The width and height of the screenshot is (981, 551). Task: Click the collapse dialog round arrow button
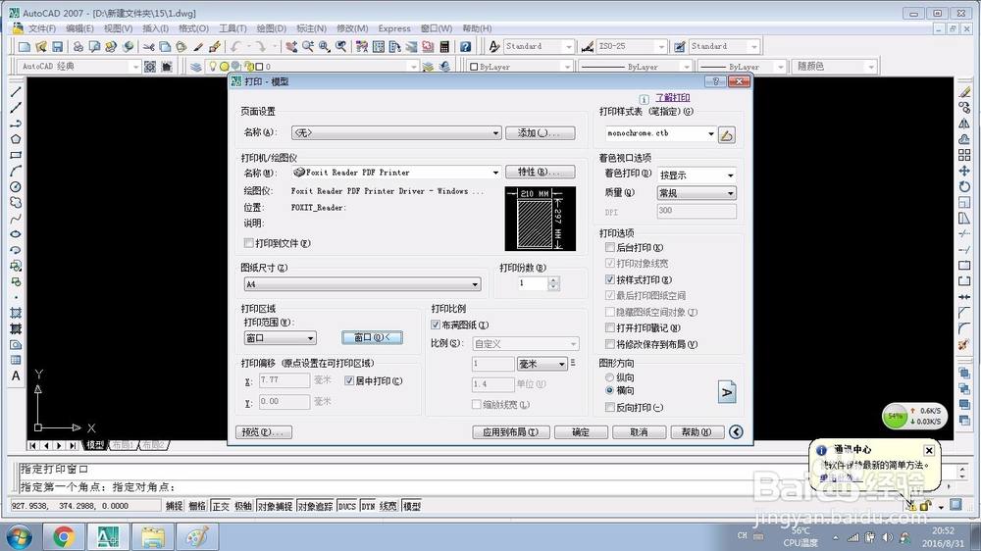pos(737,431)
